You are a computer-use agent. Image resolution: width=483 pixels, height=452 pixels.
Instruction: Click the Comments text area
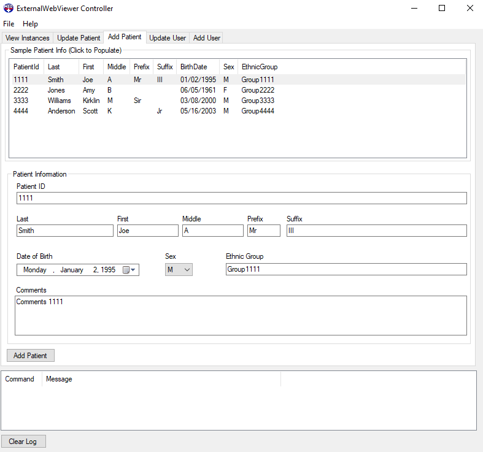pyautogui.click(x=241, y=316)
